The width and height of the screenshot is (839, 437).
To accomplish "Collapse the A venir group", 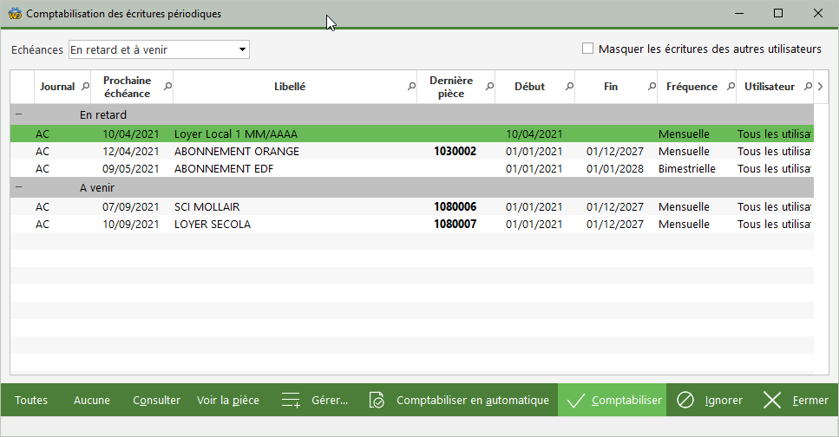I will pyautogui.click(x=19, y=187).
